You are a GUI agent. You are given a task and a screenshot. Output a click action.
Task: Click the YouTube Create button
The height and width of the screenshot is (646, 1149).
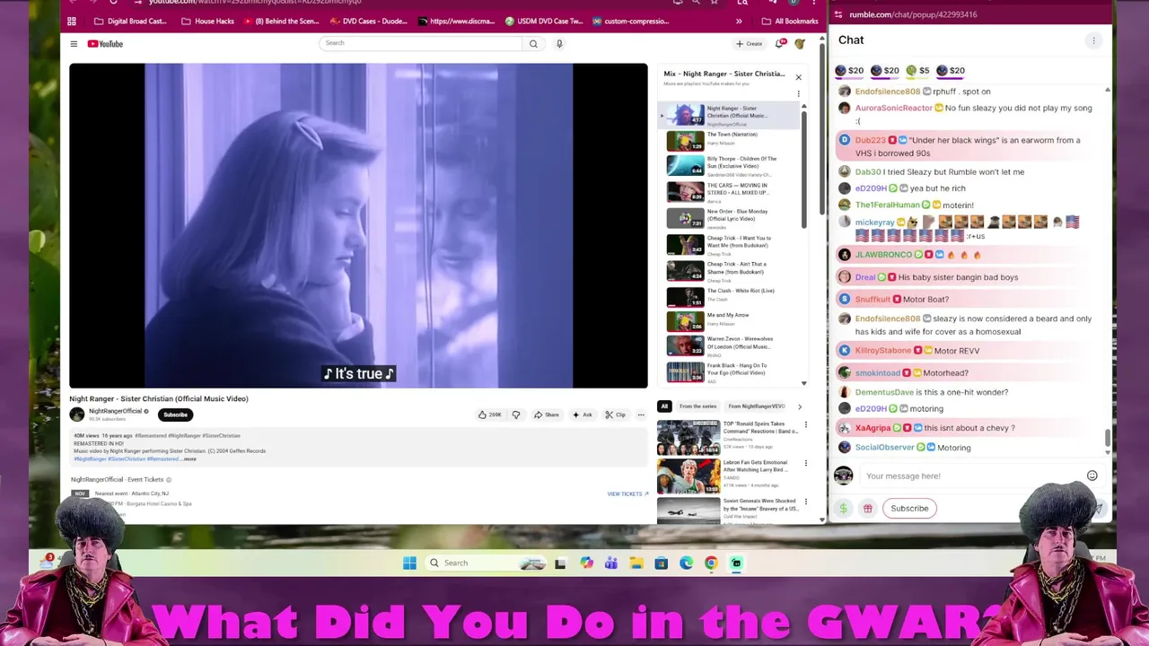750,43
